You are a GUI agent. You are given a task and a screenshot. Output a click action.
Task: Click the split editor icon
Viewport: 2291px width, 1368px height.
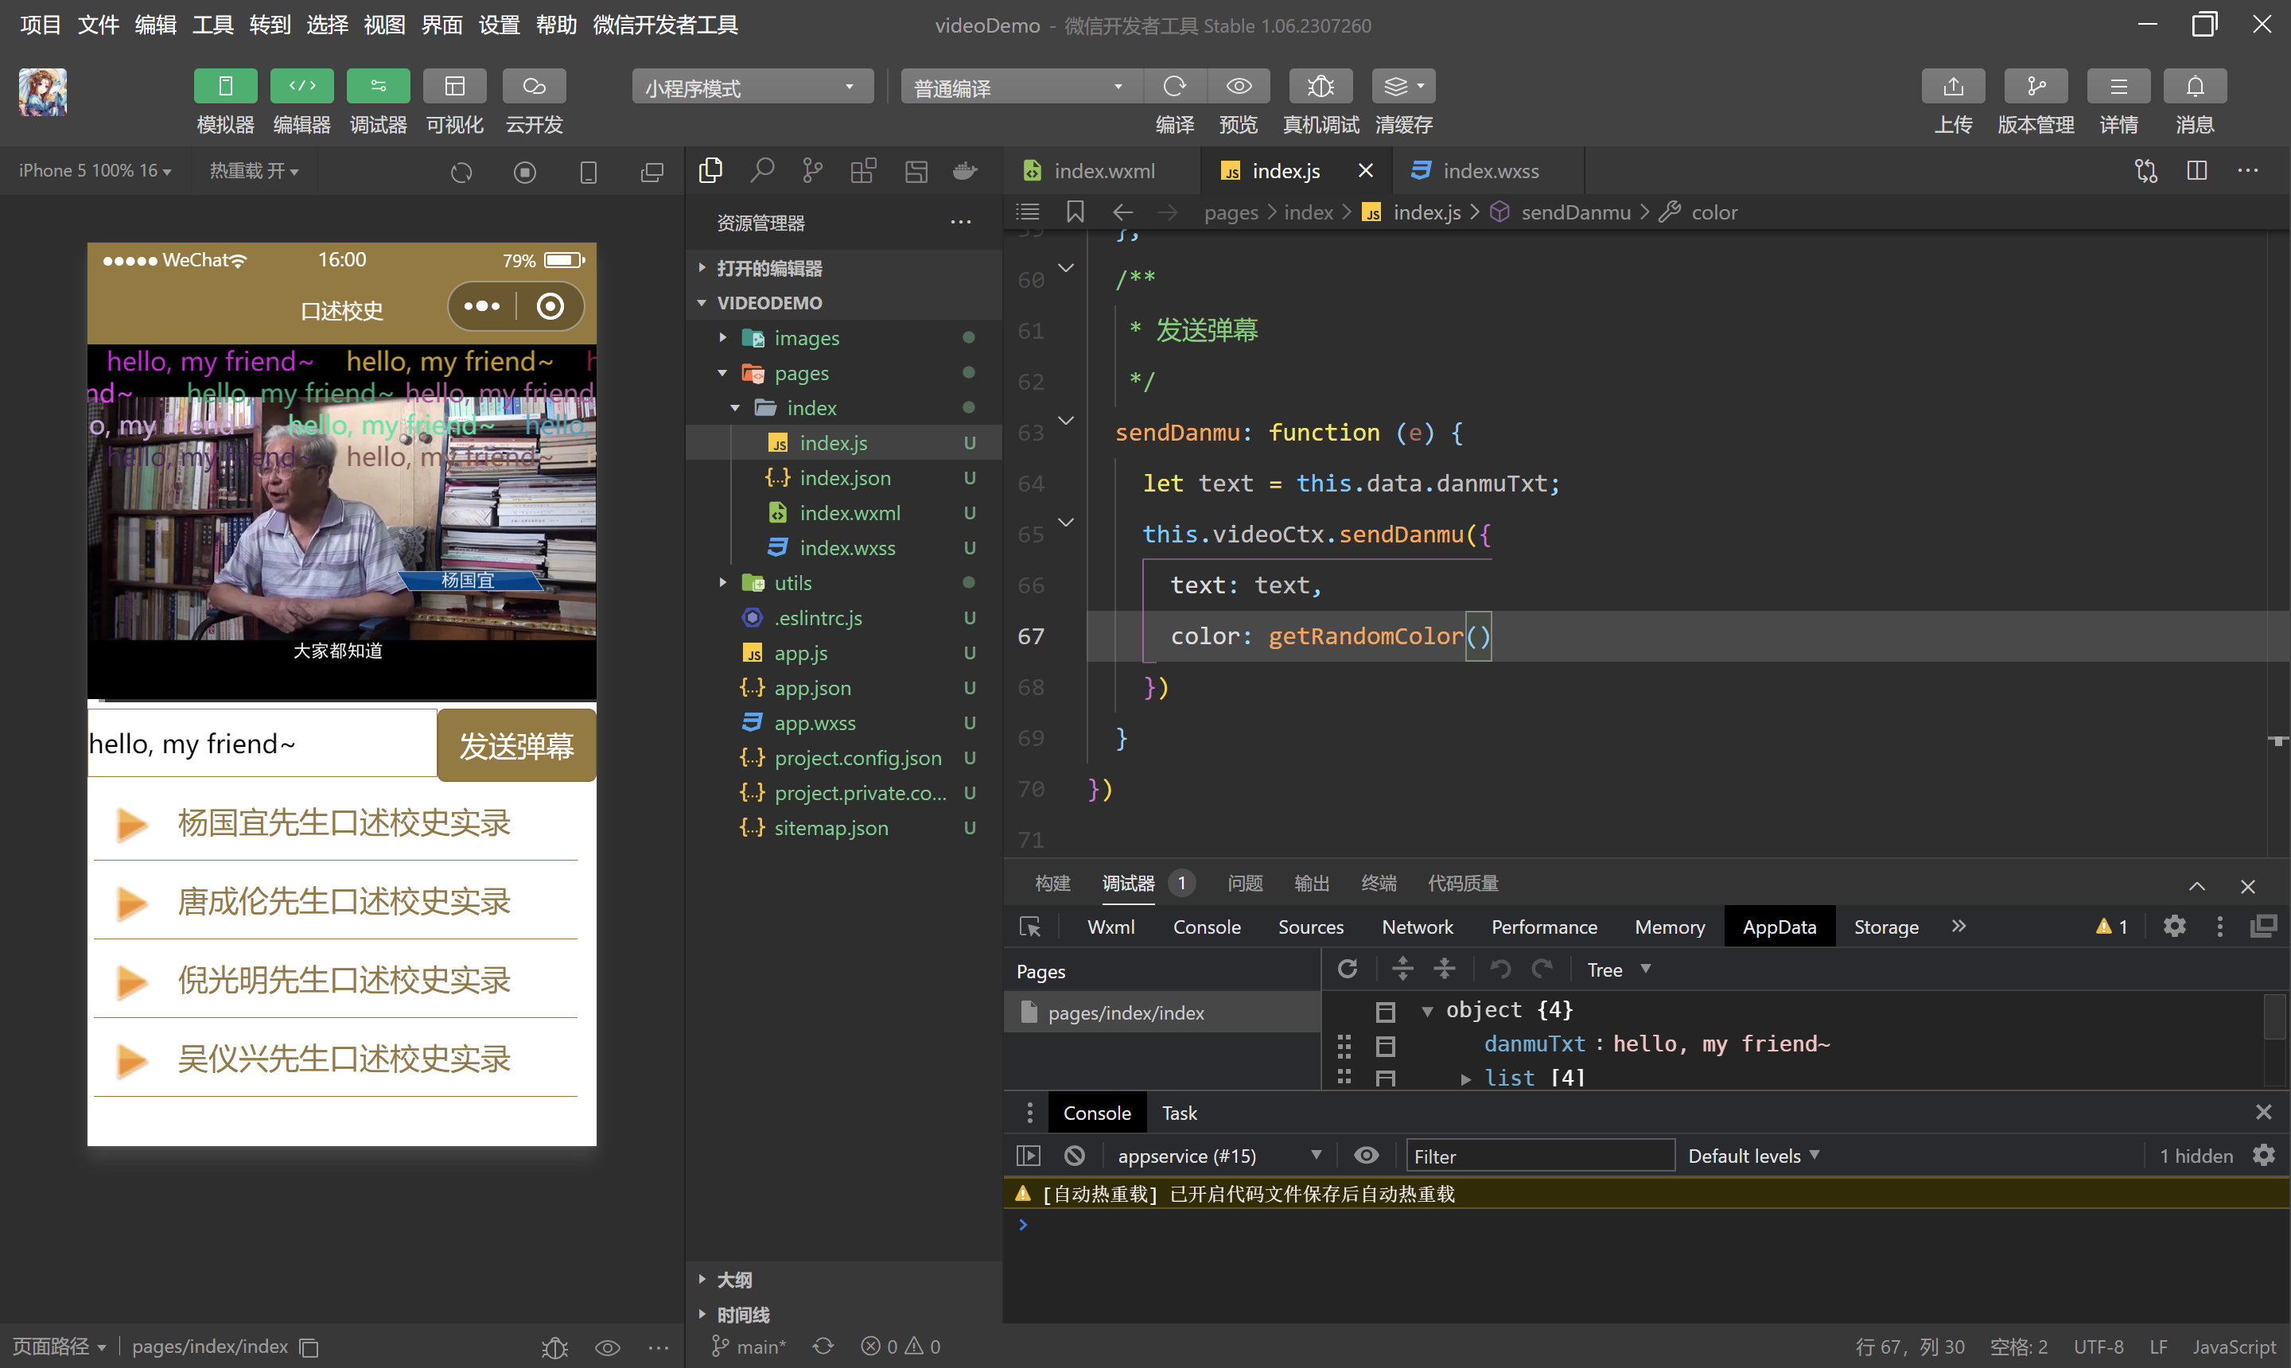click(x=2196, y=170)
